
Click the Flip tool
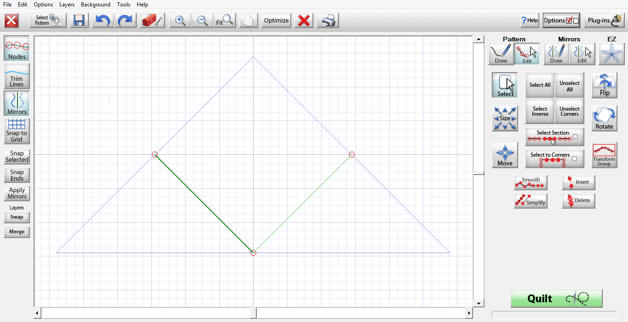tap(605, 85)
